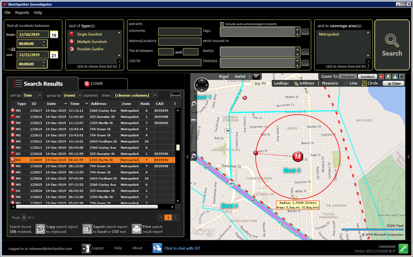Click the small M marker near Weeks St
This screenshot has height=257, width=413.
pos(245,98)
